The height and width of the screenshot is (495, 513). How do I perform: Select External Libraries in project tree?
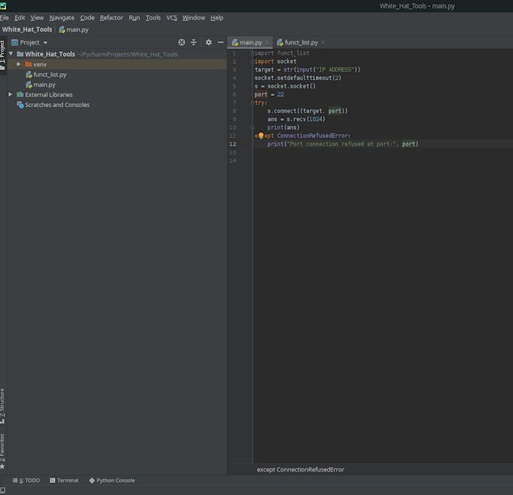point(49,95)
